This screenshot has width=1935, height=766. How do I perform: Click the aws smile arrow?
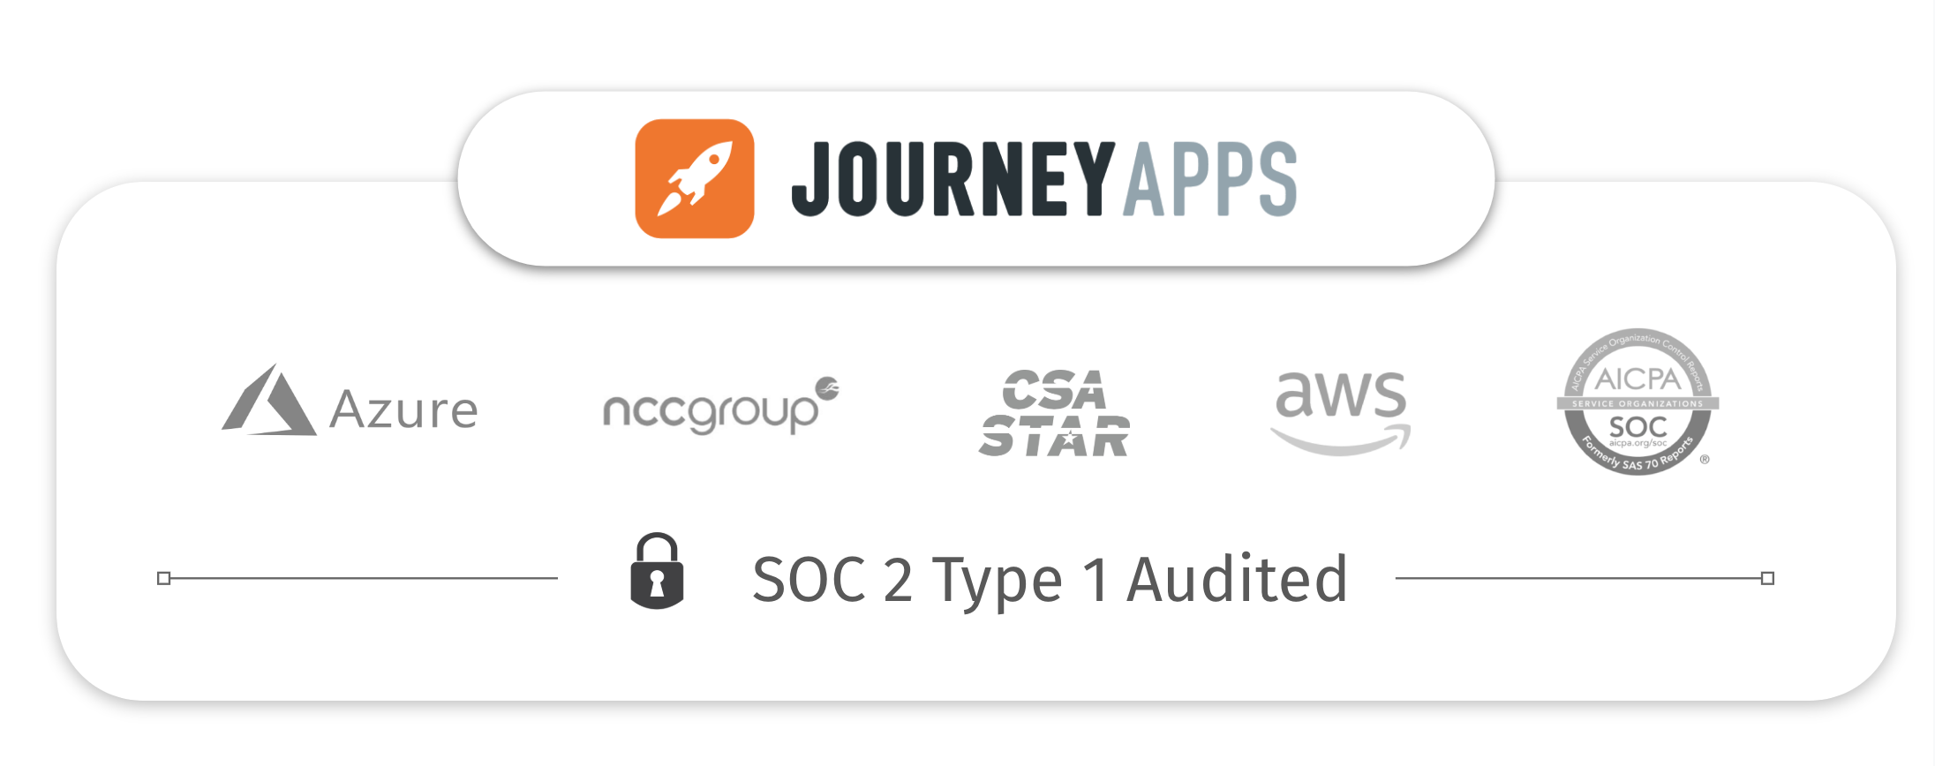coord(1340,439)
